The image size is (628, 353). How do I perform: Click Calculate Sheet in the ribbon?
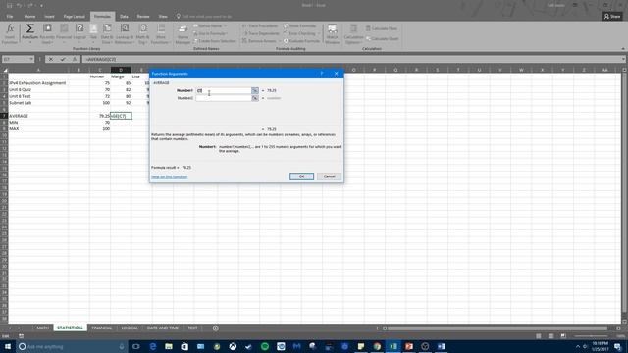click(382, 39)
